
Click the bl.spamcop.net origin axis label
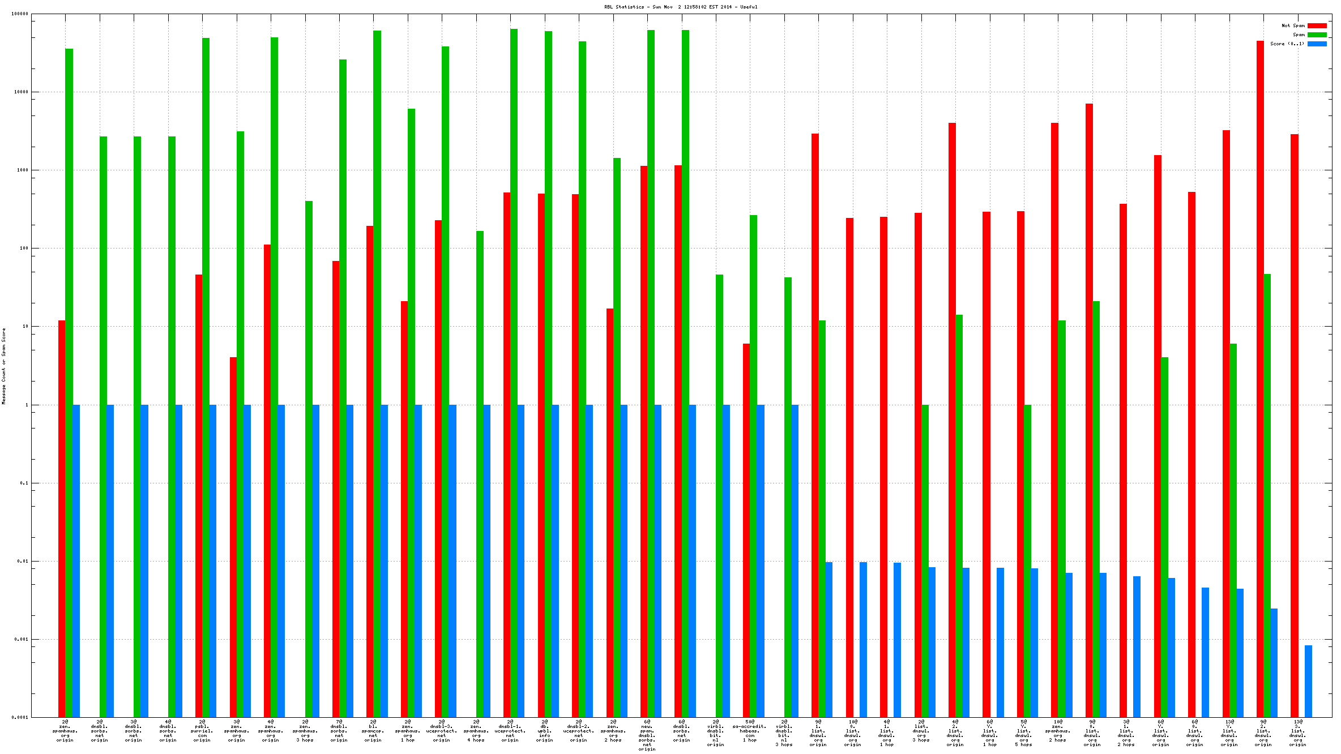pyautogui.click(x=373, y=731)
